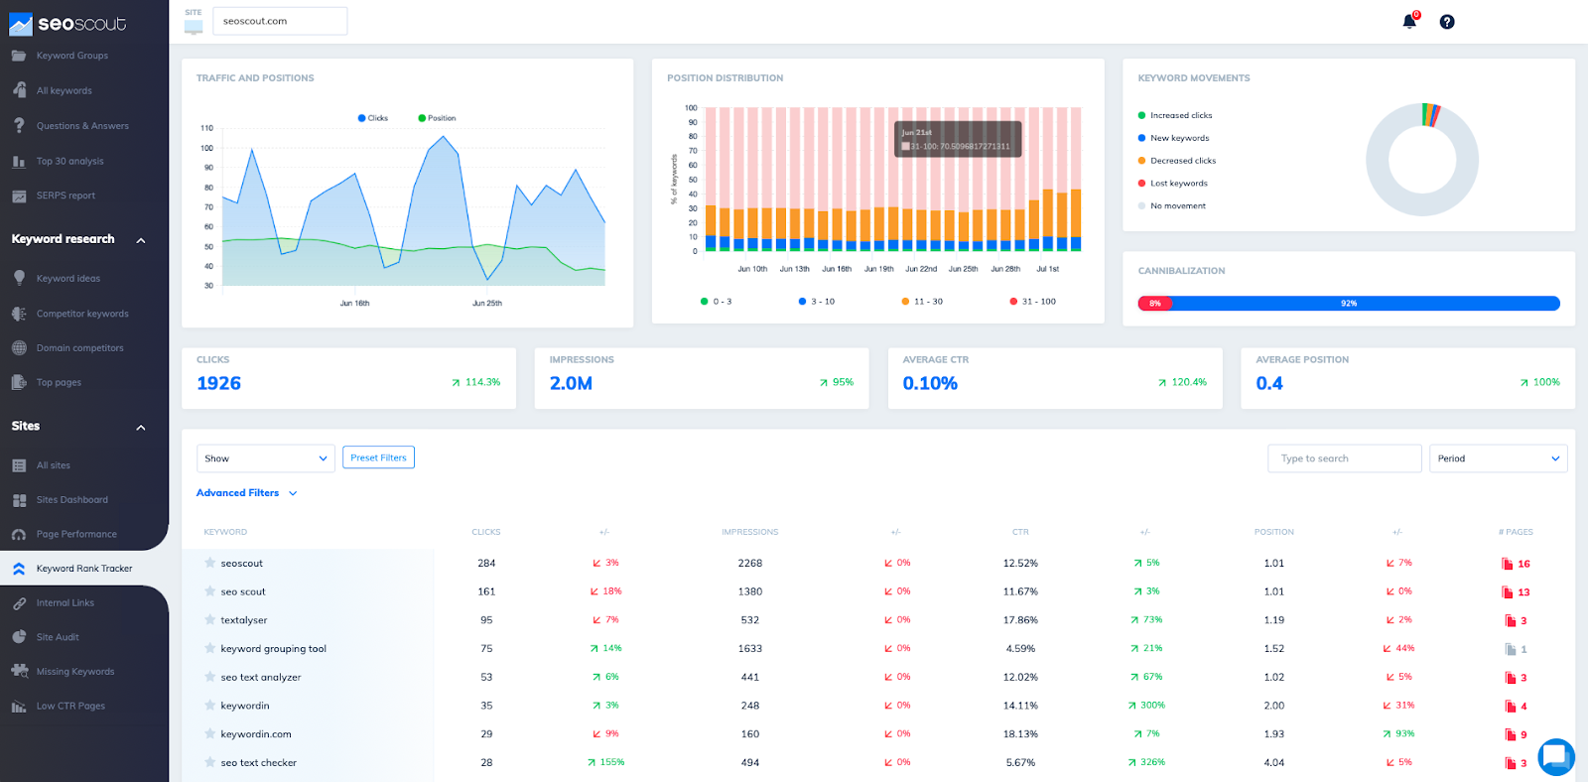
Task: Click the Competitor keywords icon
Action: 19,314
